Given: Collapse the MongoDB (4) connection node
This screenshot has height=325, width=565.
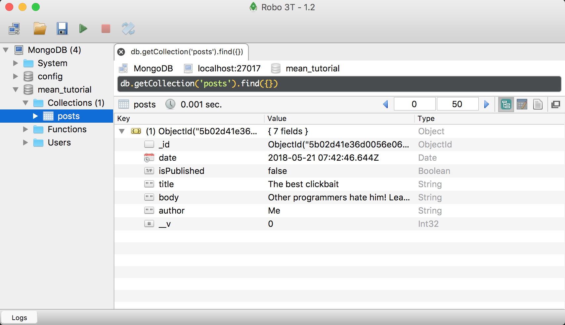Looking at the screenshot, I should pyautogui.click(x=6, y=50).
